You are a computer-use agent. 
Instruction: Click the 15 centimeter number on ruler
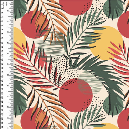(2, 64)
